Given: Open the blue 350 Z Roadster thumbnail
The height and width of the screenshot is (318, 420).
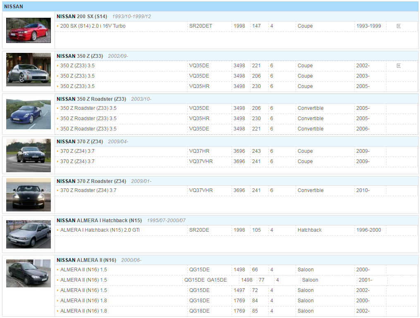Looking at the screenshot, I should 29,114.
